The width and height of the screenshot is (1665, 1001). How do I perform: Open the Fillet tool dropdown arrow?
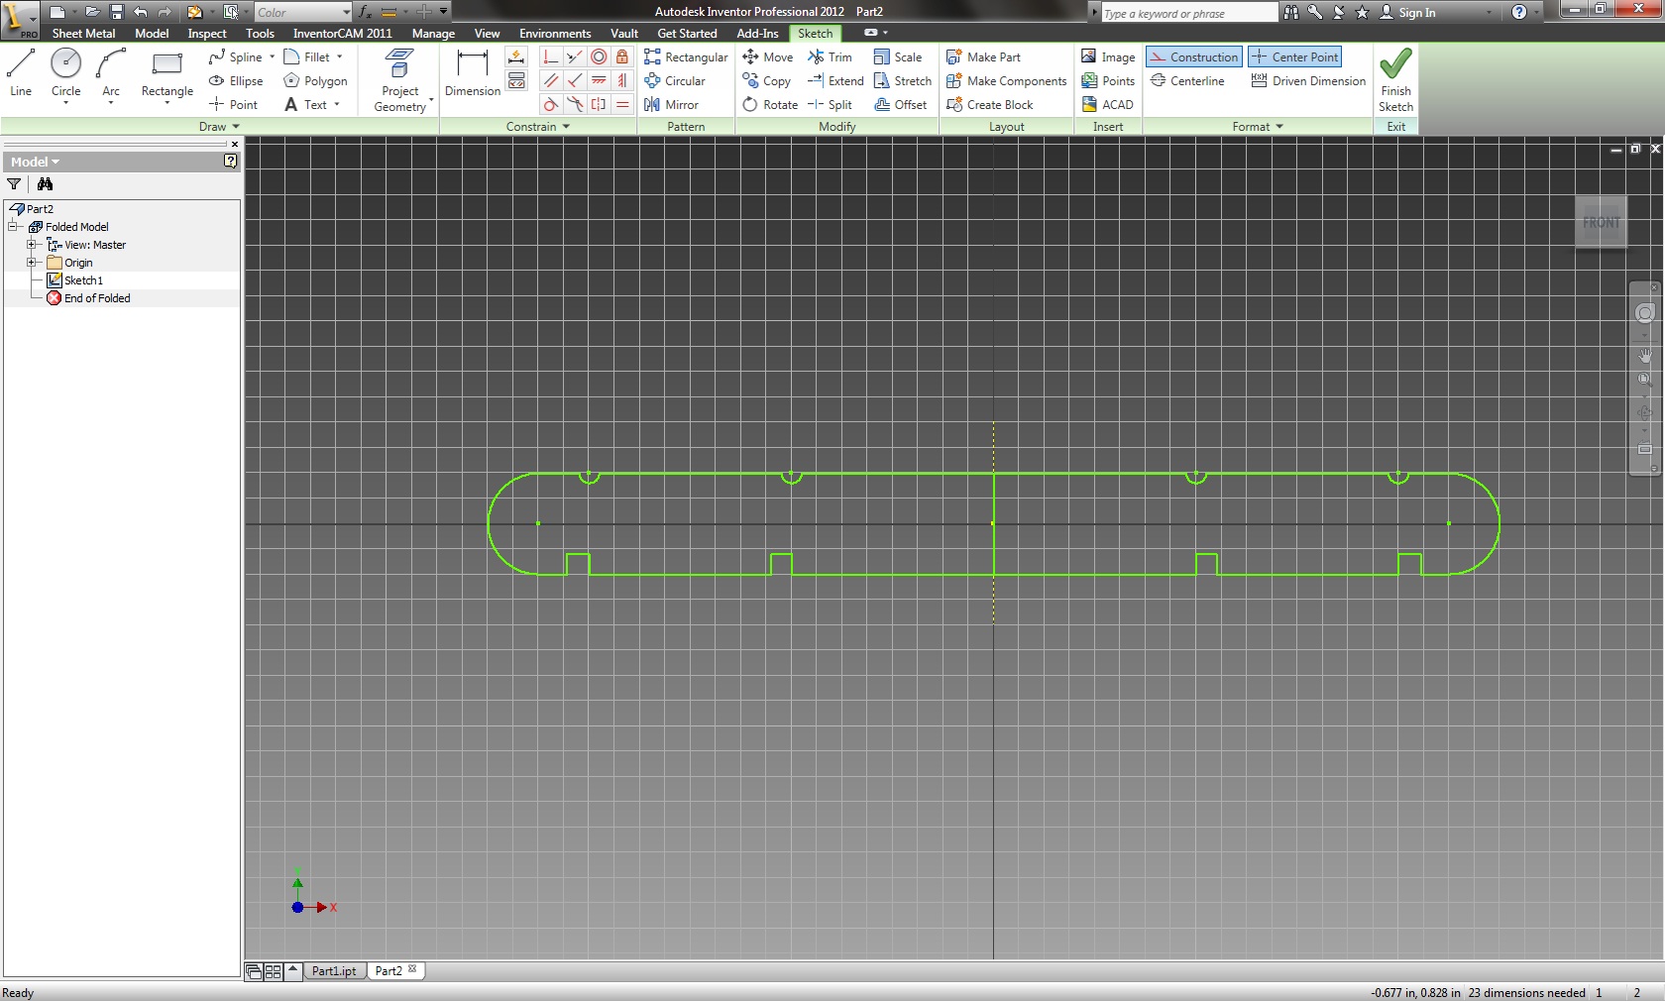pyautogui.click(x=340, y=57)
